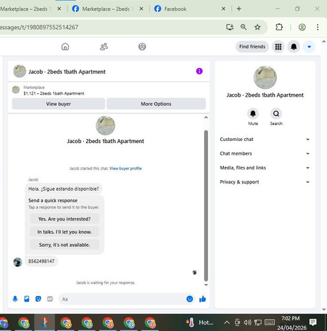The width and height of the screenshot is (327, 331).
Task: Send quick reply 'In talks. I'll let you know.'
Action: point(64,232)
